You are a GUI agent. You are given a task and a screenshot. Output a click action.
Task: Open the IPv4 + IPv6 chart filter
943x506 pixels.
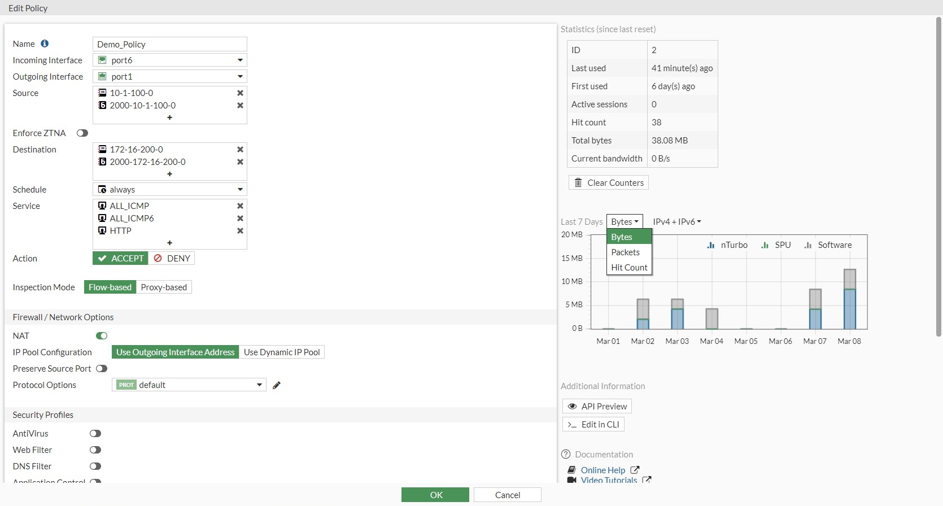tap(676, 222)
